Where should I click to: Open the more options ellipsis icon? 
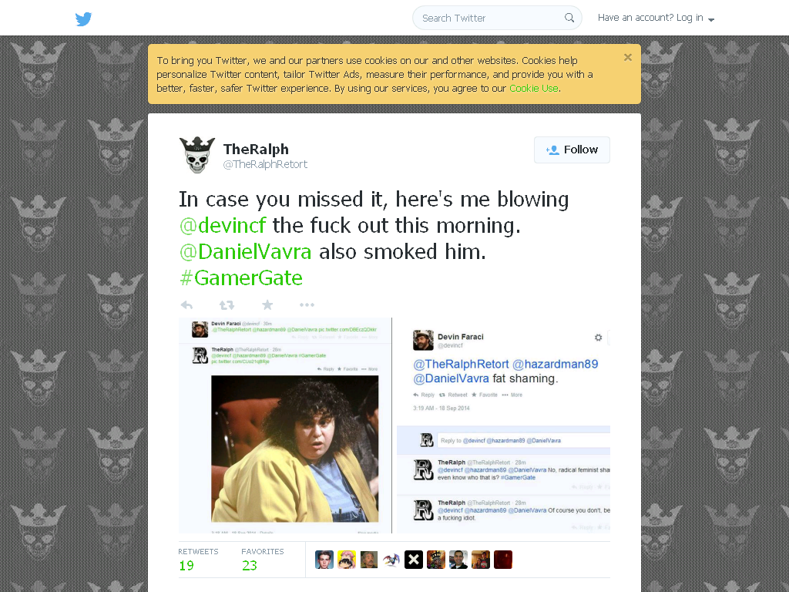[x=307, y=305]
